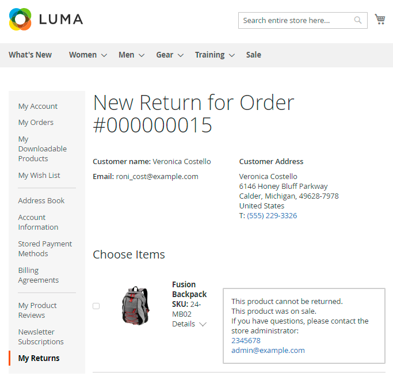393x380 pixels.
Task: Click the search magnifier icon
Action: click(358, 21)
